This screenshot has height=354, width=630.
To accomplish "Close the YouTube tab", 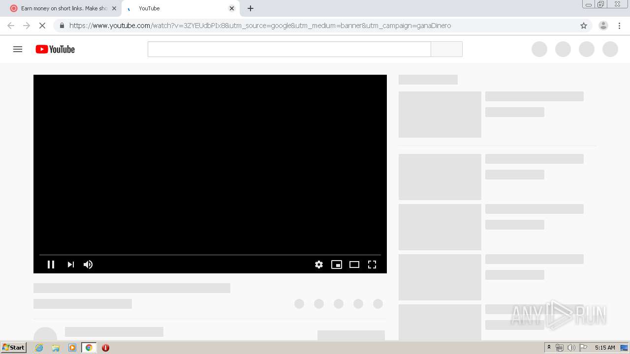I will pyautogui.click(x=232, y=8).
